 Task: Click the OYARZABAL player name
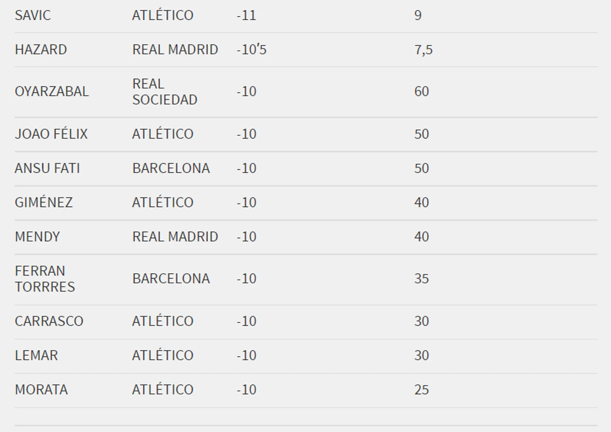51,92
